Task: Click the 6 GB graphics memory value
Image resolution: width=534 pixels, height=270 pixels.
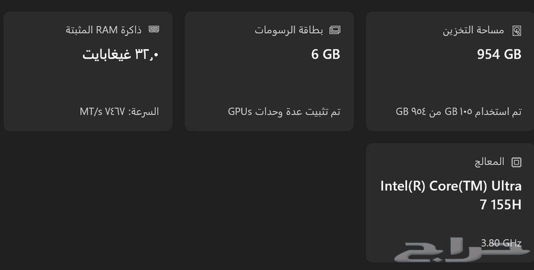Action: point(326,55)
